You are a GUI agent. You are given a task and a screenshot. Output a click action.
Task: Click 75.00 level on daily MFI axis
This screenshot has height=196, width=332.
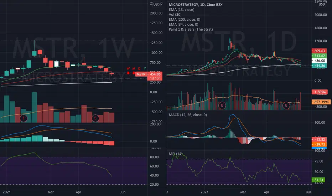319,161
